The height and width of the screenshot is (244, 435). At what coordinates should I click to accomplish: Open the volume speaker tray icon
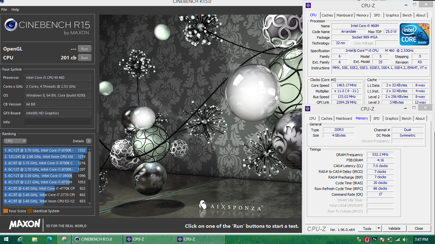coord(405,239)
